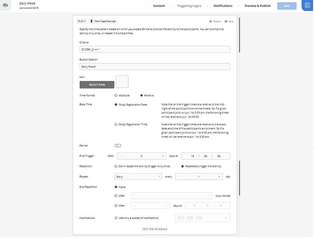
Task: Click the lower scrollbar thumb
Action: (240, 178)
